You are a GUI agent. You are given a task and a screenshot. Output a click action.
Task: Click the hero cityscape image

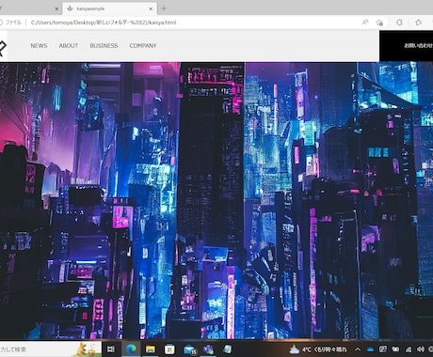[x=216, y=200]
